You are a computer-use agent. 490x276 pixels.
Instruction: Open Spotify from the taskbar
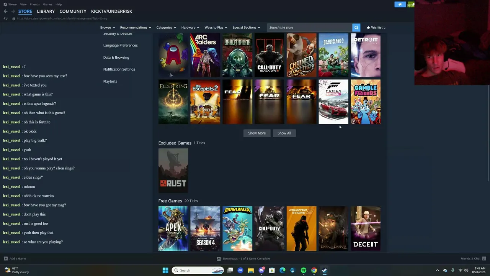click(x=304, y=270)
